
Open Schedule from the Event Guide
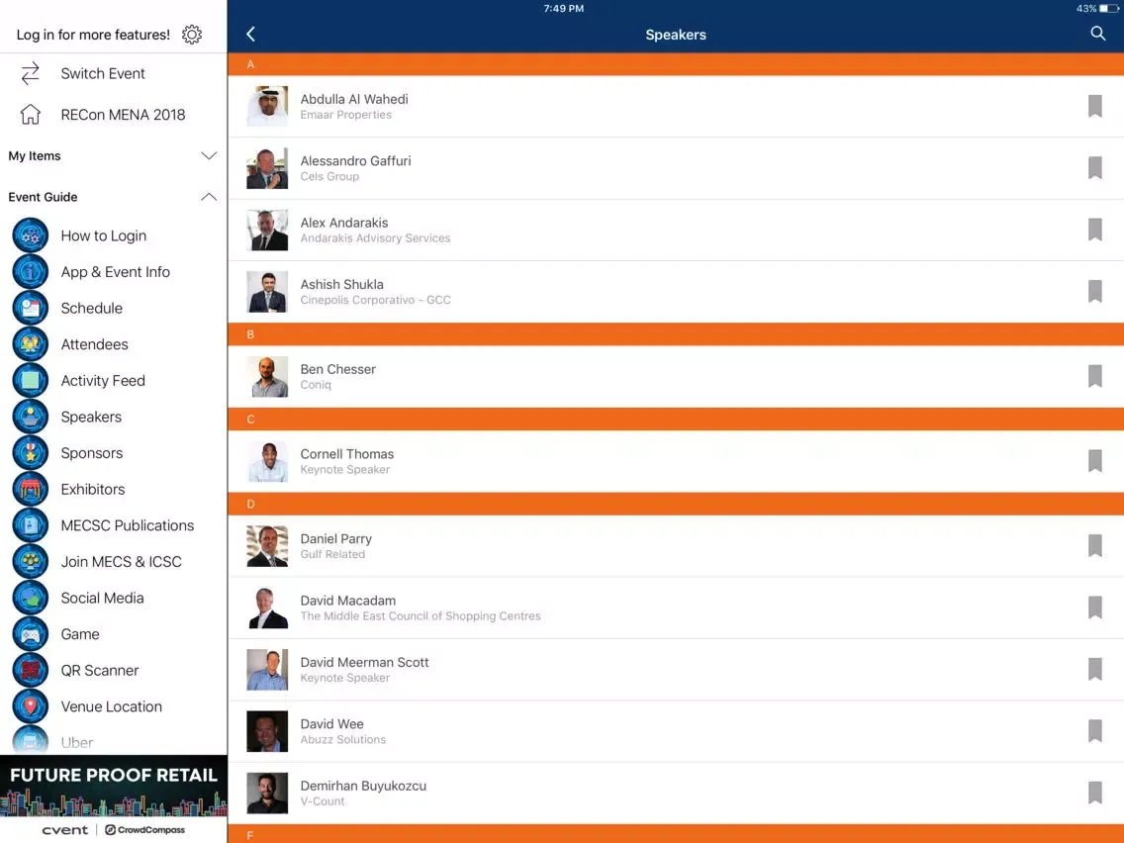tap(92, 309)
